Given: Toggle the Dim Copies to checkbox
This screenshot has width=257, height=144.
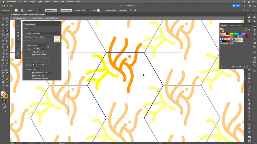Looking at the screenshot, I should [x=33, y=73].
